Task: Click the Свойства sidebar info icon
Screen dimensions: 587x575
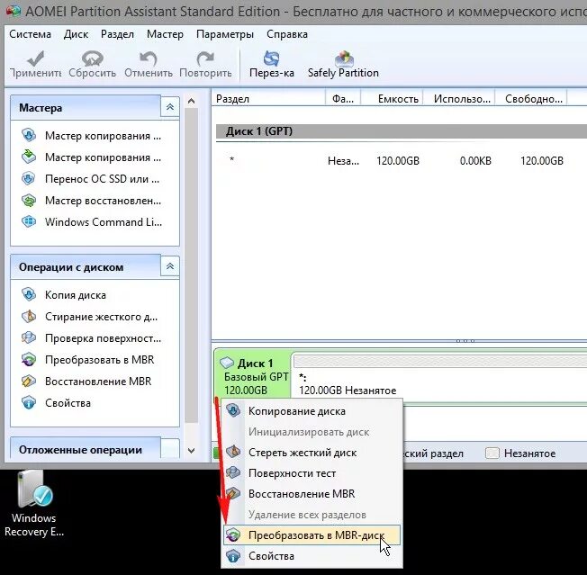Action: point(29,403)
